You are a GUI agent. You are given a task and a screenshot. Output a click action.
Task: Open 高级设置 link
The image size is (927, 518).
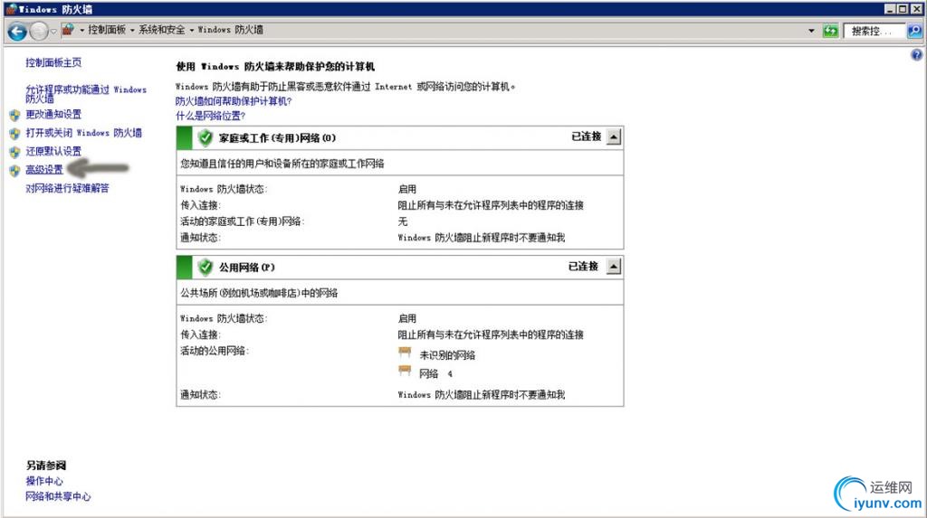44,170
